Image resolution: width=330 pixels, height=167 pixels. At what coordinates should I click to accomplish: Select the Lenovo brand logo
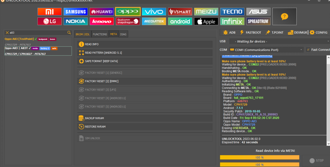[x=102, y=21]
